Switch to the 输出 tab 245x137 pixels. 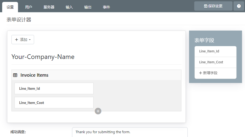(88, 7)
